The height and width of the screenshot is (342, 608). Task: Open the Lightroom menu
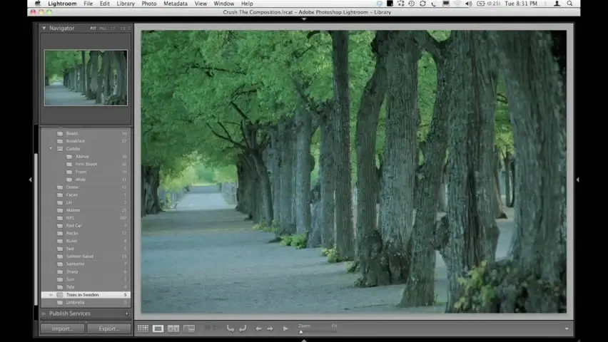pyautogui.click(x=62, y=4)
